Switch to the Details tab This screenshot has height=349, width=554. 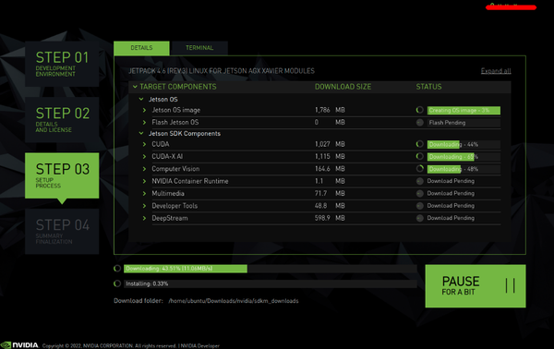(141, 48)
